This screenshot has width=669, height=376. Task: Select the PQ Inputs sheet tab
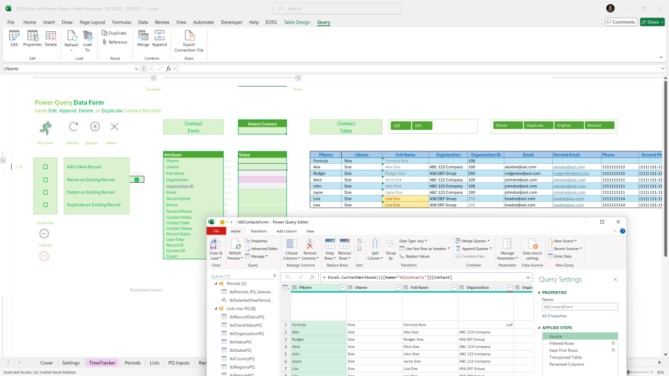179,363
